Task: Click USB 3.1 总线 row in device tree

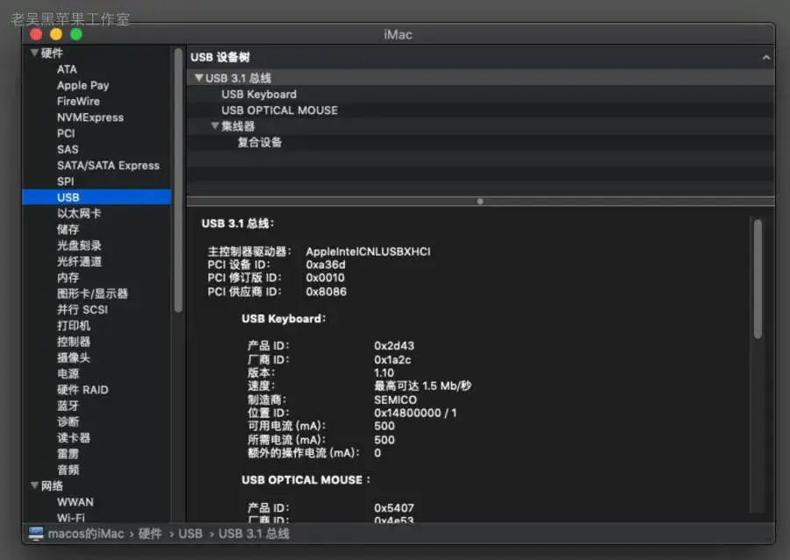Action: point(480,78)
